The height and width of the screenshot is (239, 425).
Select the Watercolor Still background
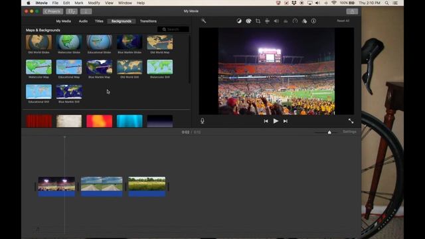pyautogui.click(x=160, y=67)
